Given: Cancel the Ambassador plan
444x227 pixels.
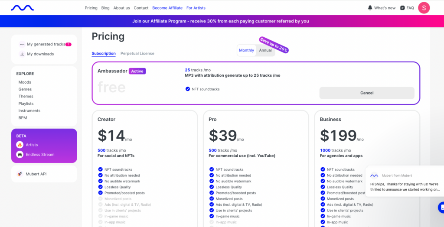Looking at the screenshot, I should (367, 93).
